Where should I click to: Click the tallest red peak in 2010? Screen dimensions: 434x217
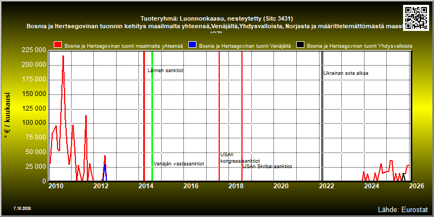[63, 57]
